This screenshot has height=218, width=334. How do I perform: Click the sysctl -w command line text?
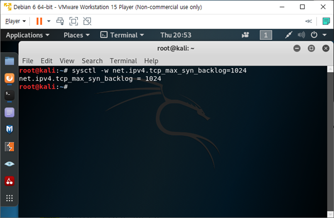coord(159,70)
